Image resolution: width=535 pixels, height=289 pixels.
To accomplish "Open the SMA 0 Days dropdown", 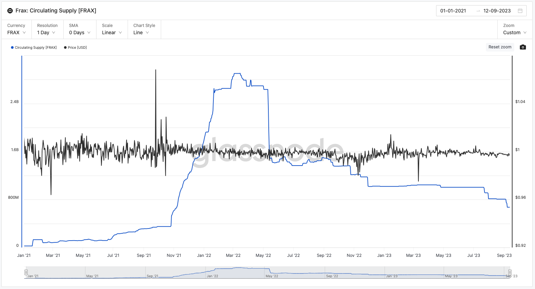I will [80, 32].
